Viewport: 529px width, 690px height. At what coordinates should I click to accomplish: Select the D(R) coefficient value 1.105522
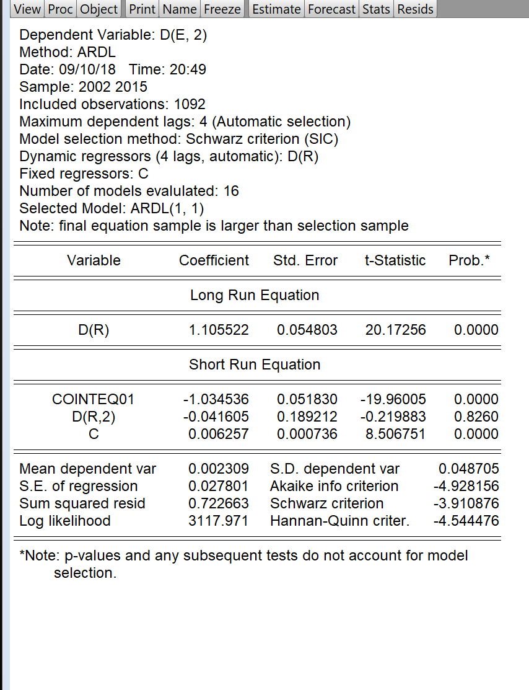pyautogui.click(x=218, y=330)
